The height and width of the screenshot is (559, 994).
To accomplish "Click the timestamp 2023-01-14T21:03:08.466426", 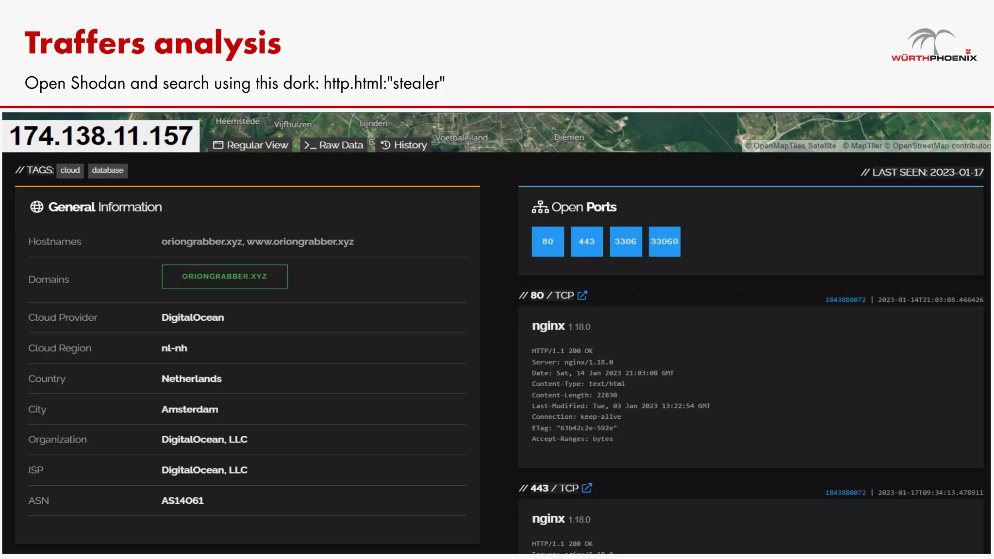I will click(x=930, y=300).
